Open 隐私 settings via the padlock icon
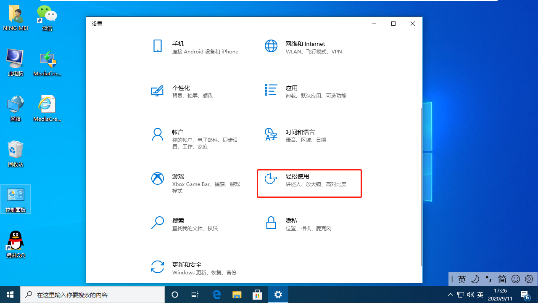The width and height of the screenshot is (538, 303). point(271,222)
